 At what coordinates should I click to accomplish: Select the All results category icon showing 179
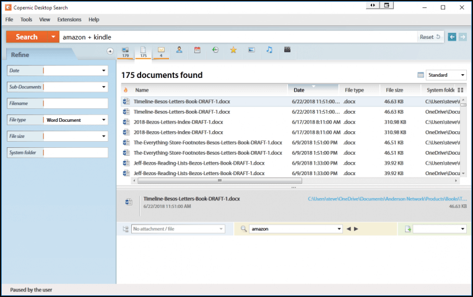click(x=125, y=52)
